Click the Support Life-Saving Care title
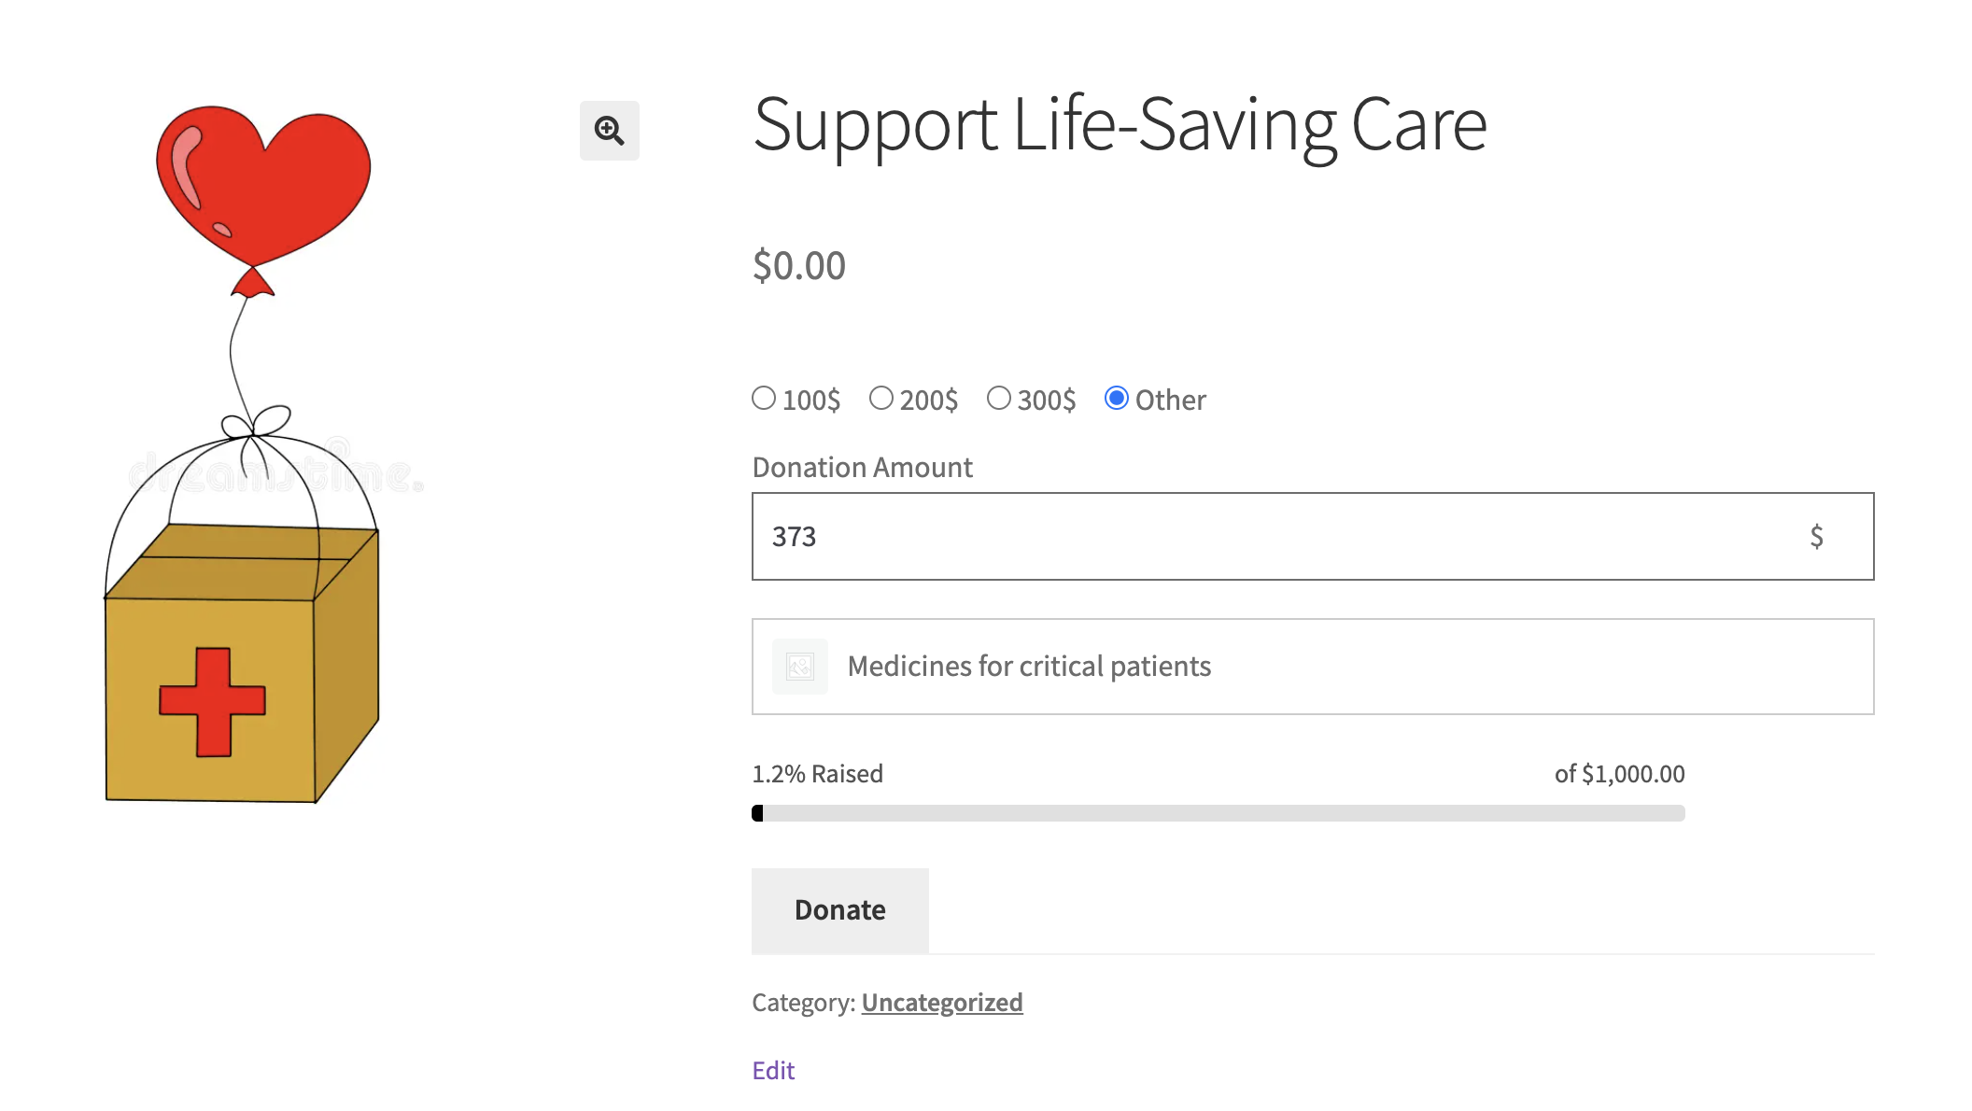This screenshot has height=1111, width=1972. [1120, 125]
